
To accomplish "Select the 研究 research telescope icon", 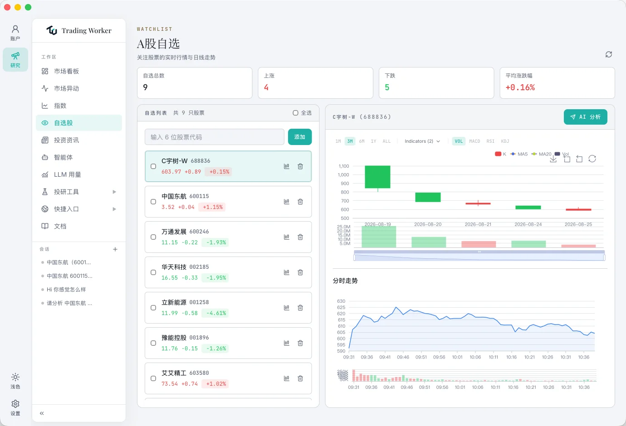I will click(15, 59).
